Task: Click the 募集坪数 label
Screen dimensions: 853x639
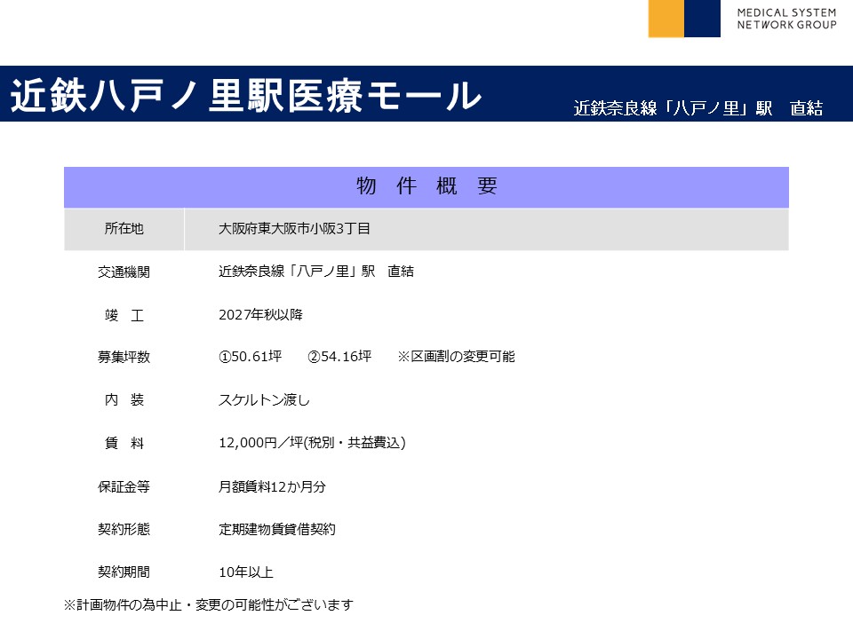Action: [124, 357]
